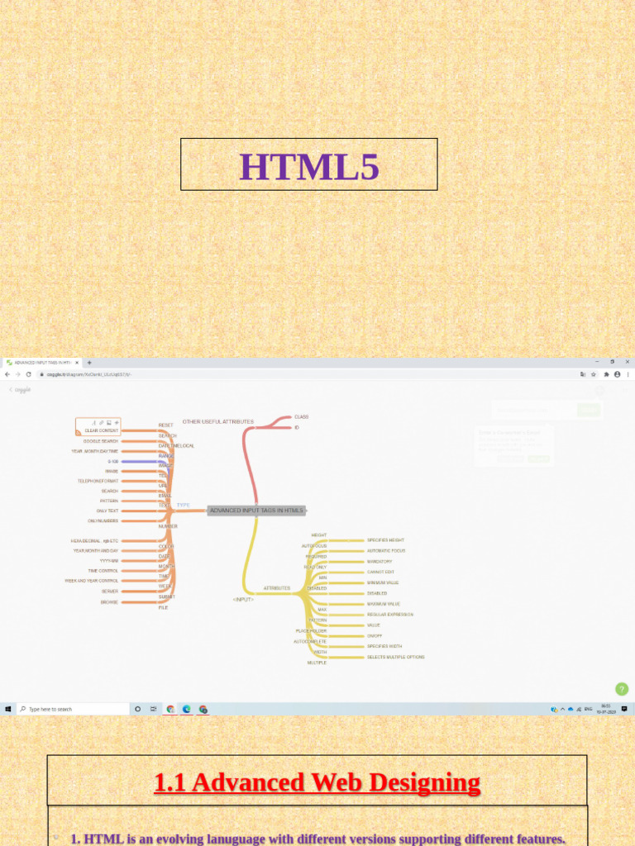Click the rightmost icon in CLEAR CONTENT node toolbar
The image size is (635, 846).
116,423
